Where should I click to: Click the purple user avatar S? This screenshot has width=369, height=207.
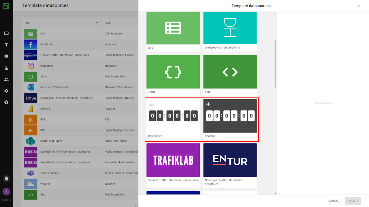pos(6,191)
